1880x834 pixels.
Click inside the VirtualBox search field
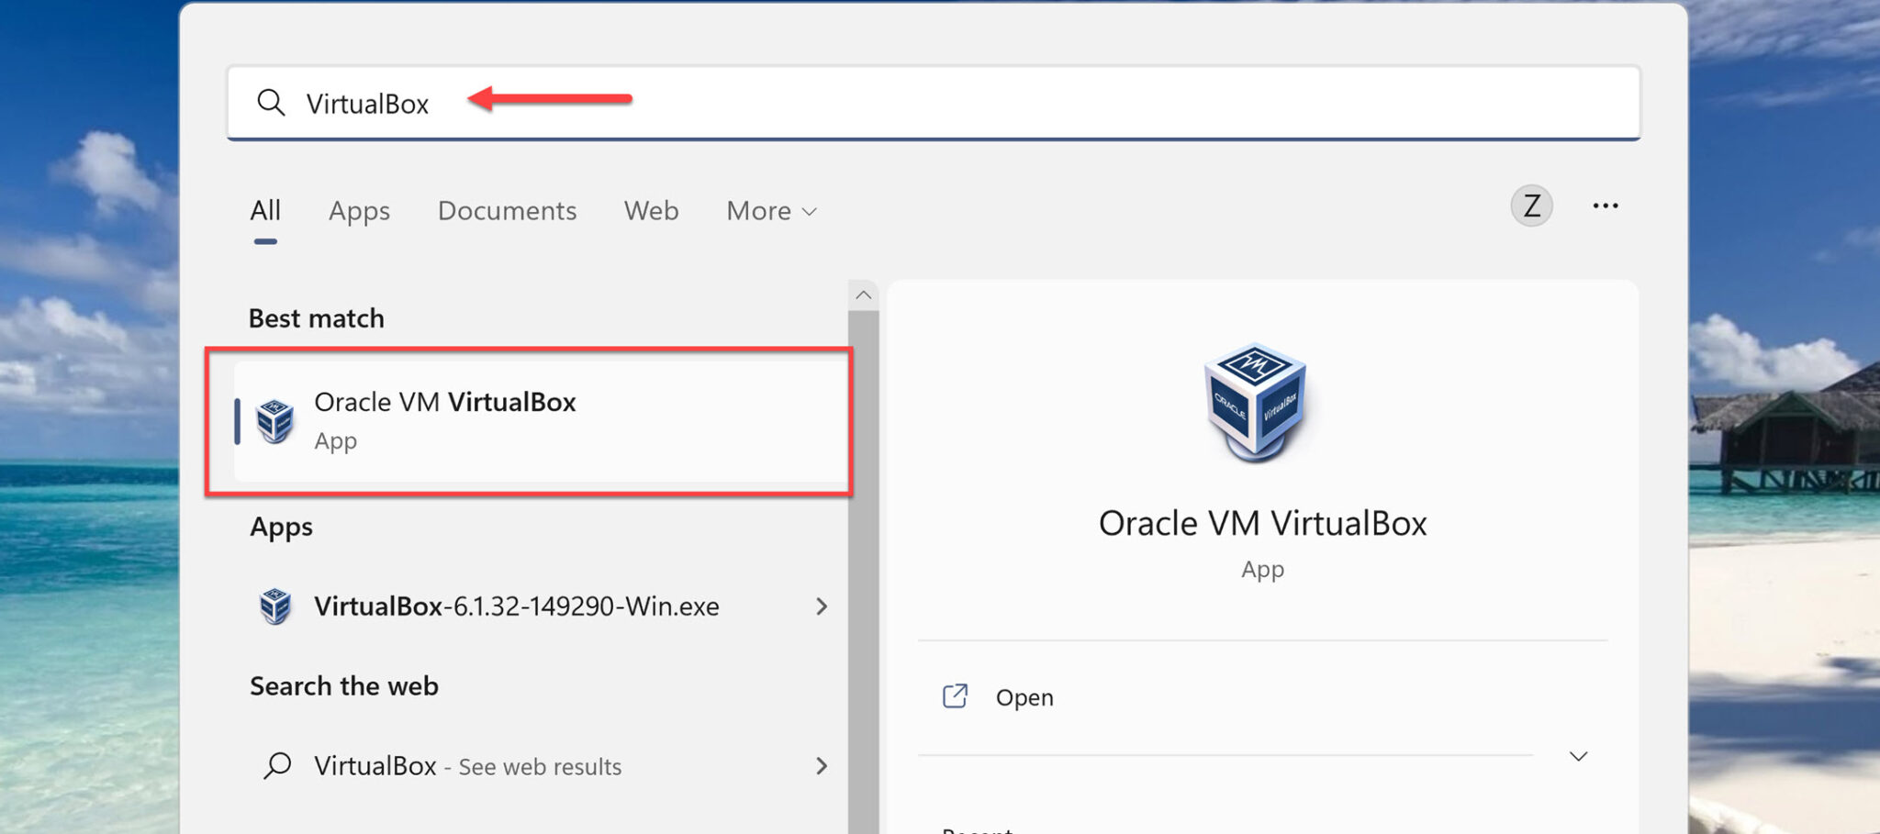click(643, 103)
